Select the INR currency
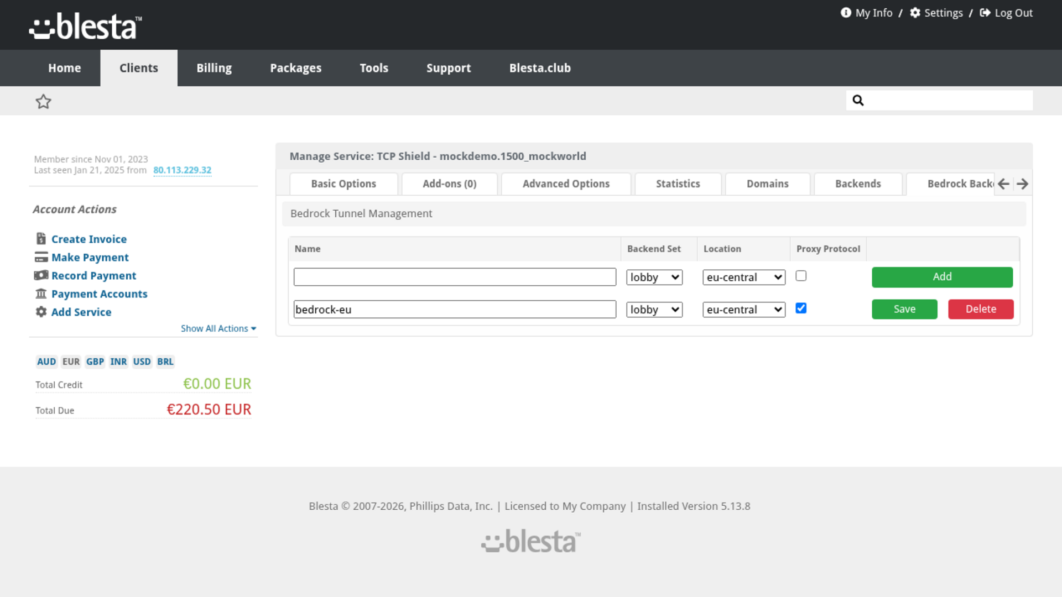The width and height of the screenshot is (1062, 597). [118, 362]
